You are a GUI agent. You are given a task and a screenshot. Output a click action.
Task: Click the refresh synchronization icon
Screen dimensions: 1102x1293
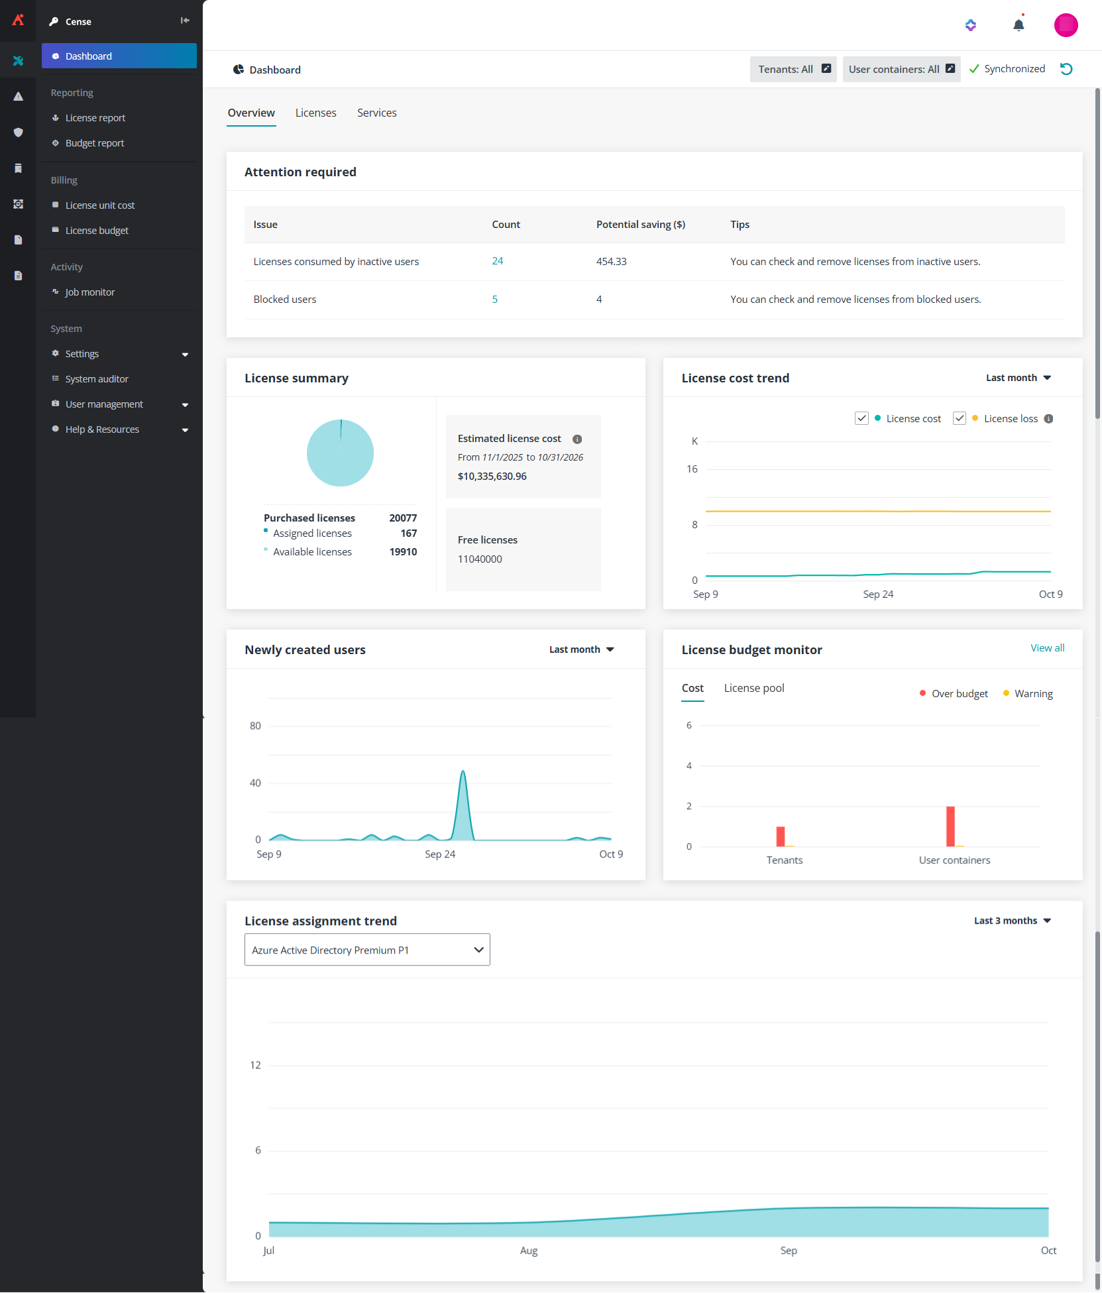coord(1066,69)
